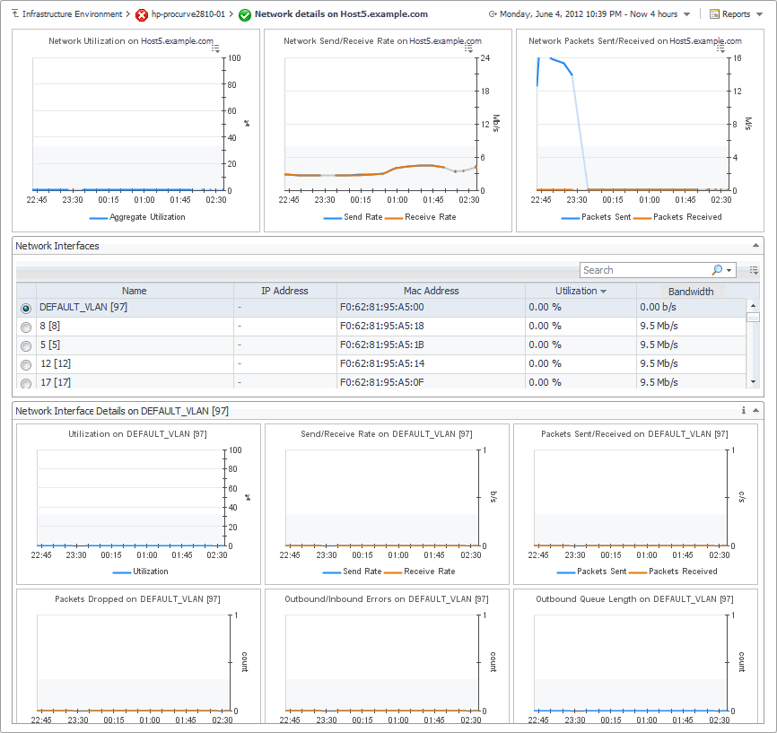Click the info icon for interface details

tap(743, 410)
